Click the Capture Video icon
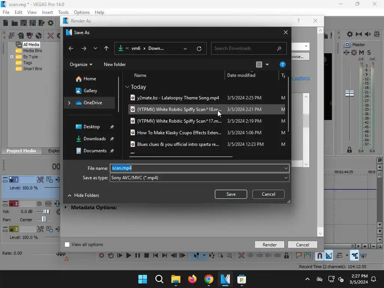 coord(30,36)
